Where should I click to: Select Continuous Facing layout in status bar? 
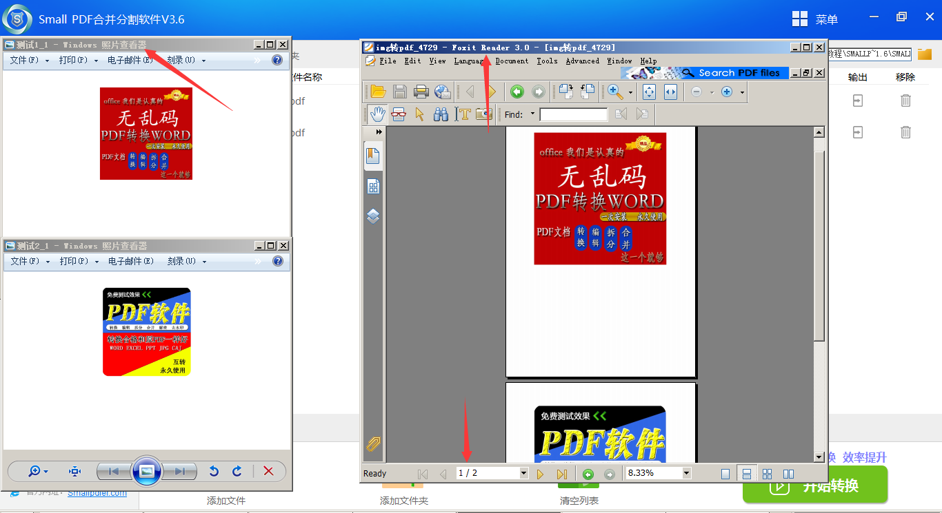[767, 474]
